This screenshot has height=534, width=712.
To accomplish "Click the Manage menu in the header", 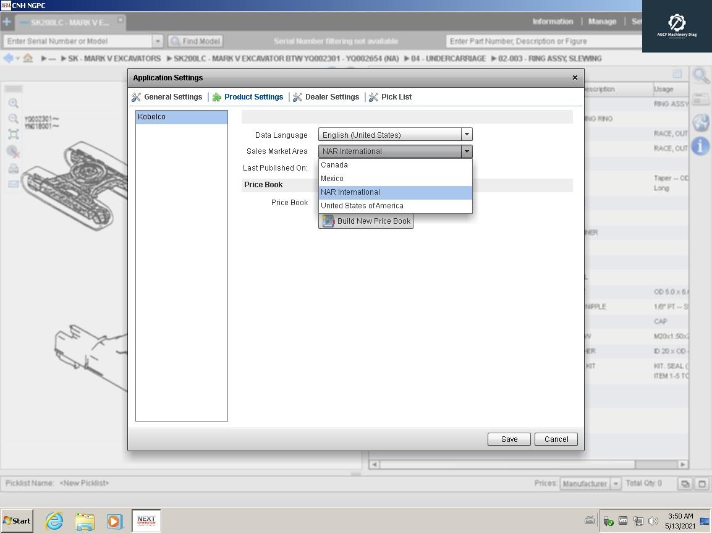I will coord(602,21).
